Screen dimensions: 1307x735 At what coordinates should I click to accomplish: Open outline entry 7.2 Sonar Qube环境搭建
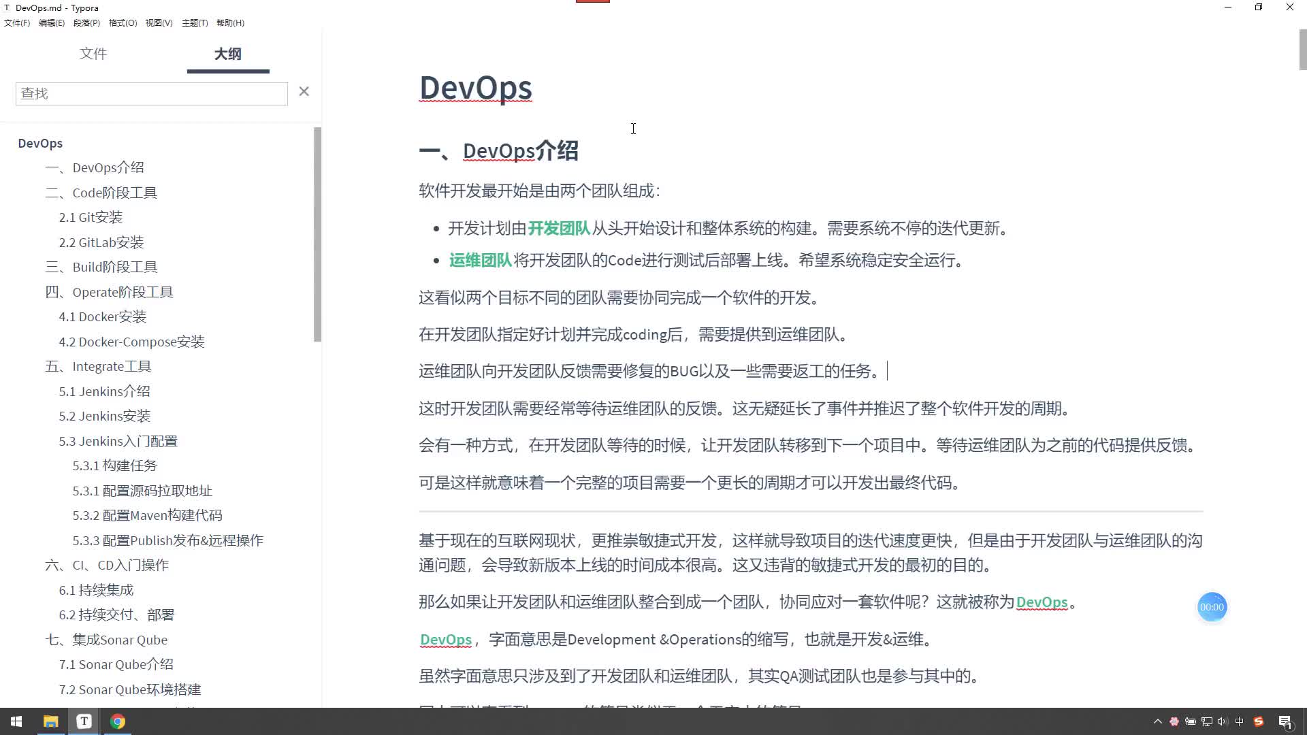pos(130,689)
